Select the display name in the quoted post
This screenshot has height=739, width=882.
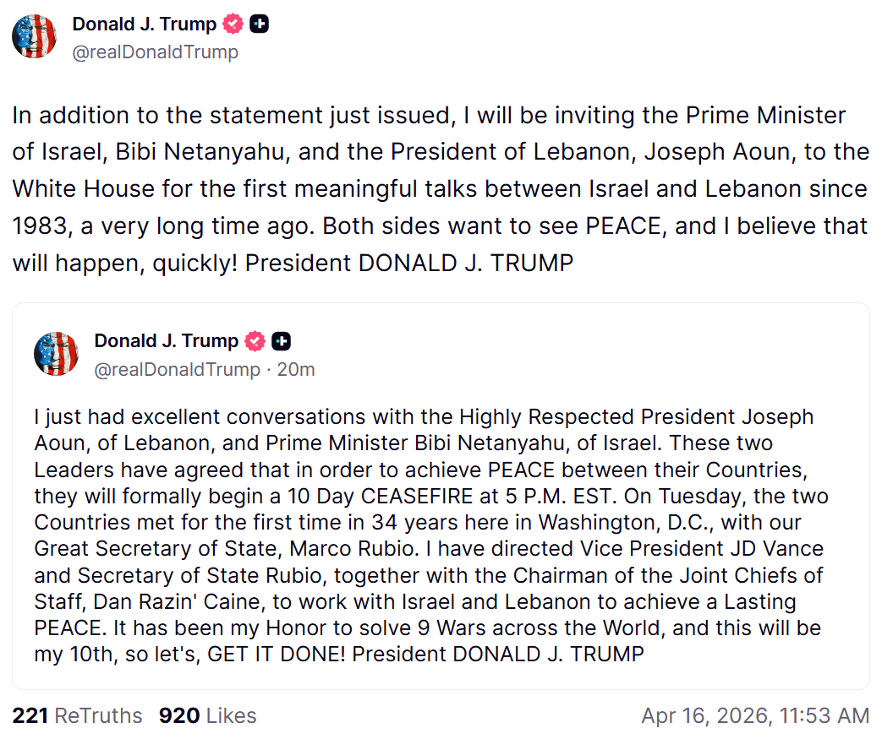167,341
